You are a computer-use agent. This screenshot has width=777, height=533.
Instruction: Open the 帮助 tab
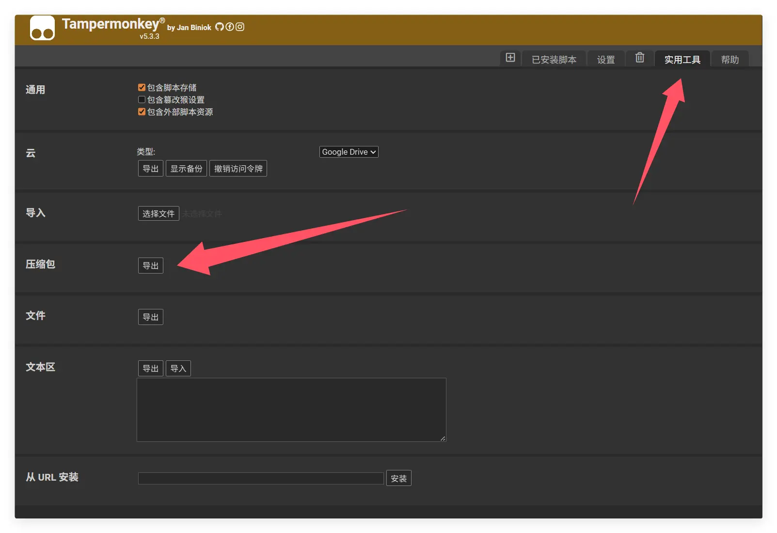pos(730,59)
